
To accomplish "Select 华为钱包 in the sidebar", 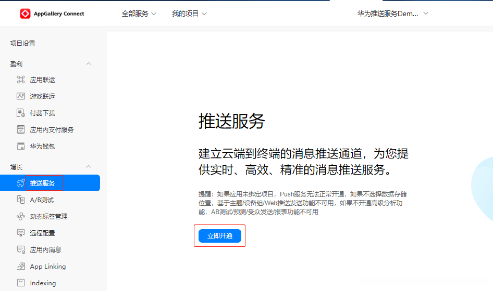I will coord(42,146).
